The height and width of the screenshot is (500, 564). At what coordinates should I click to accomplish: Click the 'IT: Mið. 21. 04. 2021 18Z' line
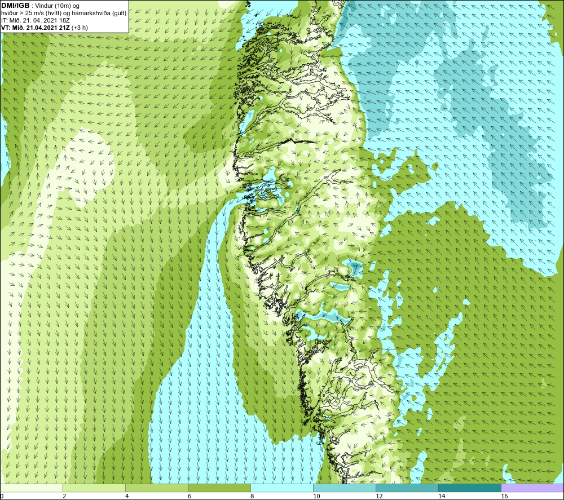[x=36, y=20]
